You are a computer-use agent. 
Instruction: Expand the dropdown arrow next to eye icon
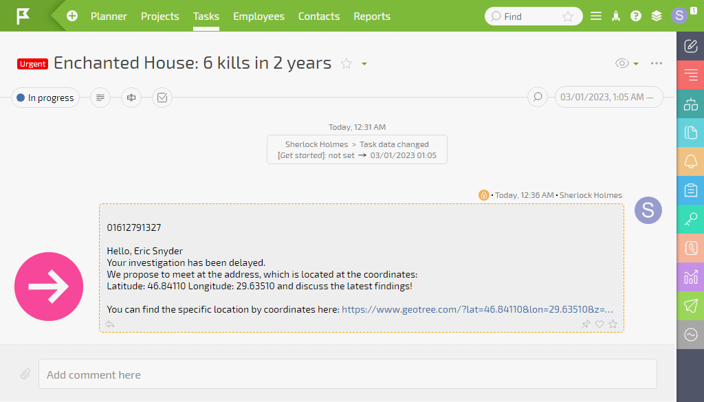click(636, 64)
